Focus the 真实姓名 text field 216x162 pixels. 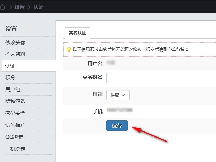point(161,78)
